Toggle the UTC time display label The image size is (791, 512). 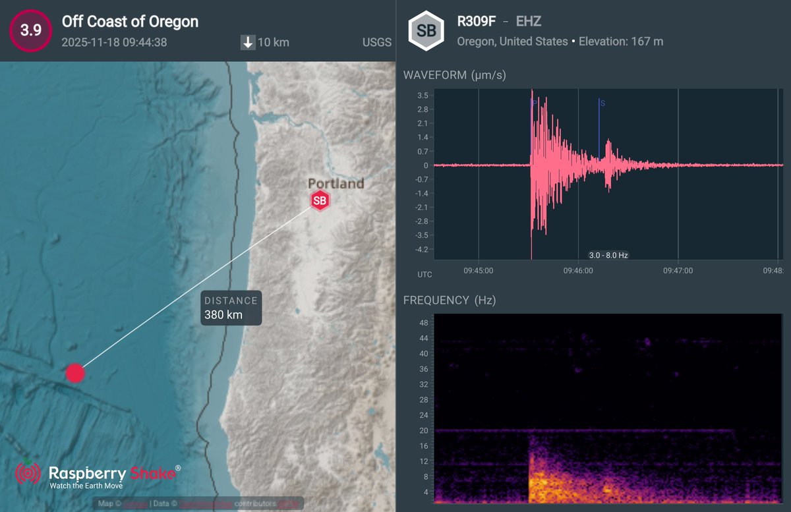pyautogui.click(x=425, y=274)
